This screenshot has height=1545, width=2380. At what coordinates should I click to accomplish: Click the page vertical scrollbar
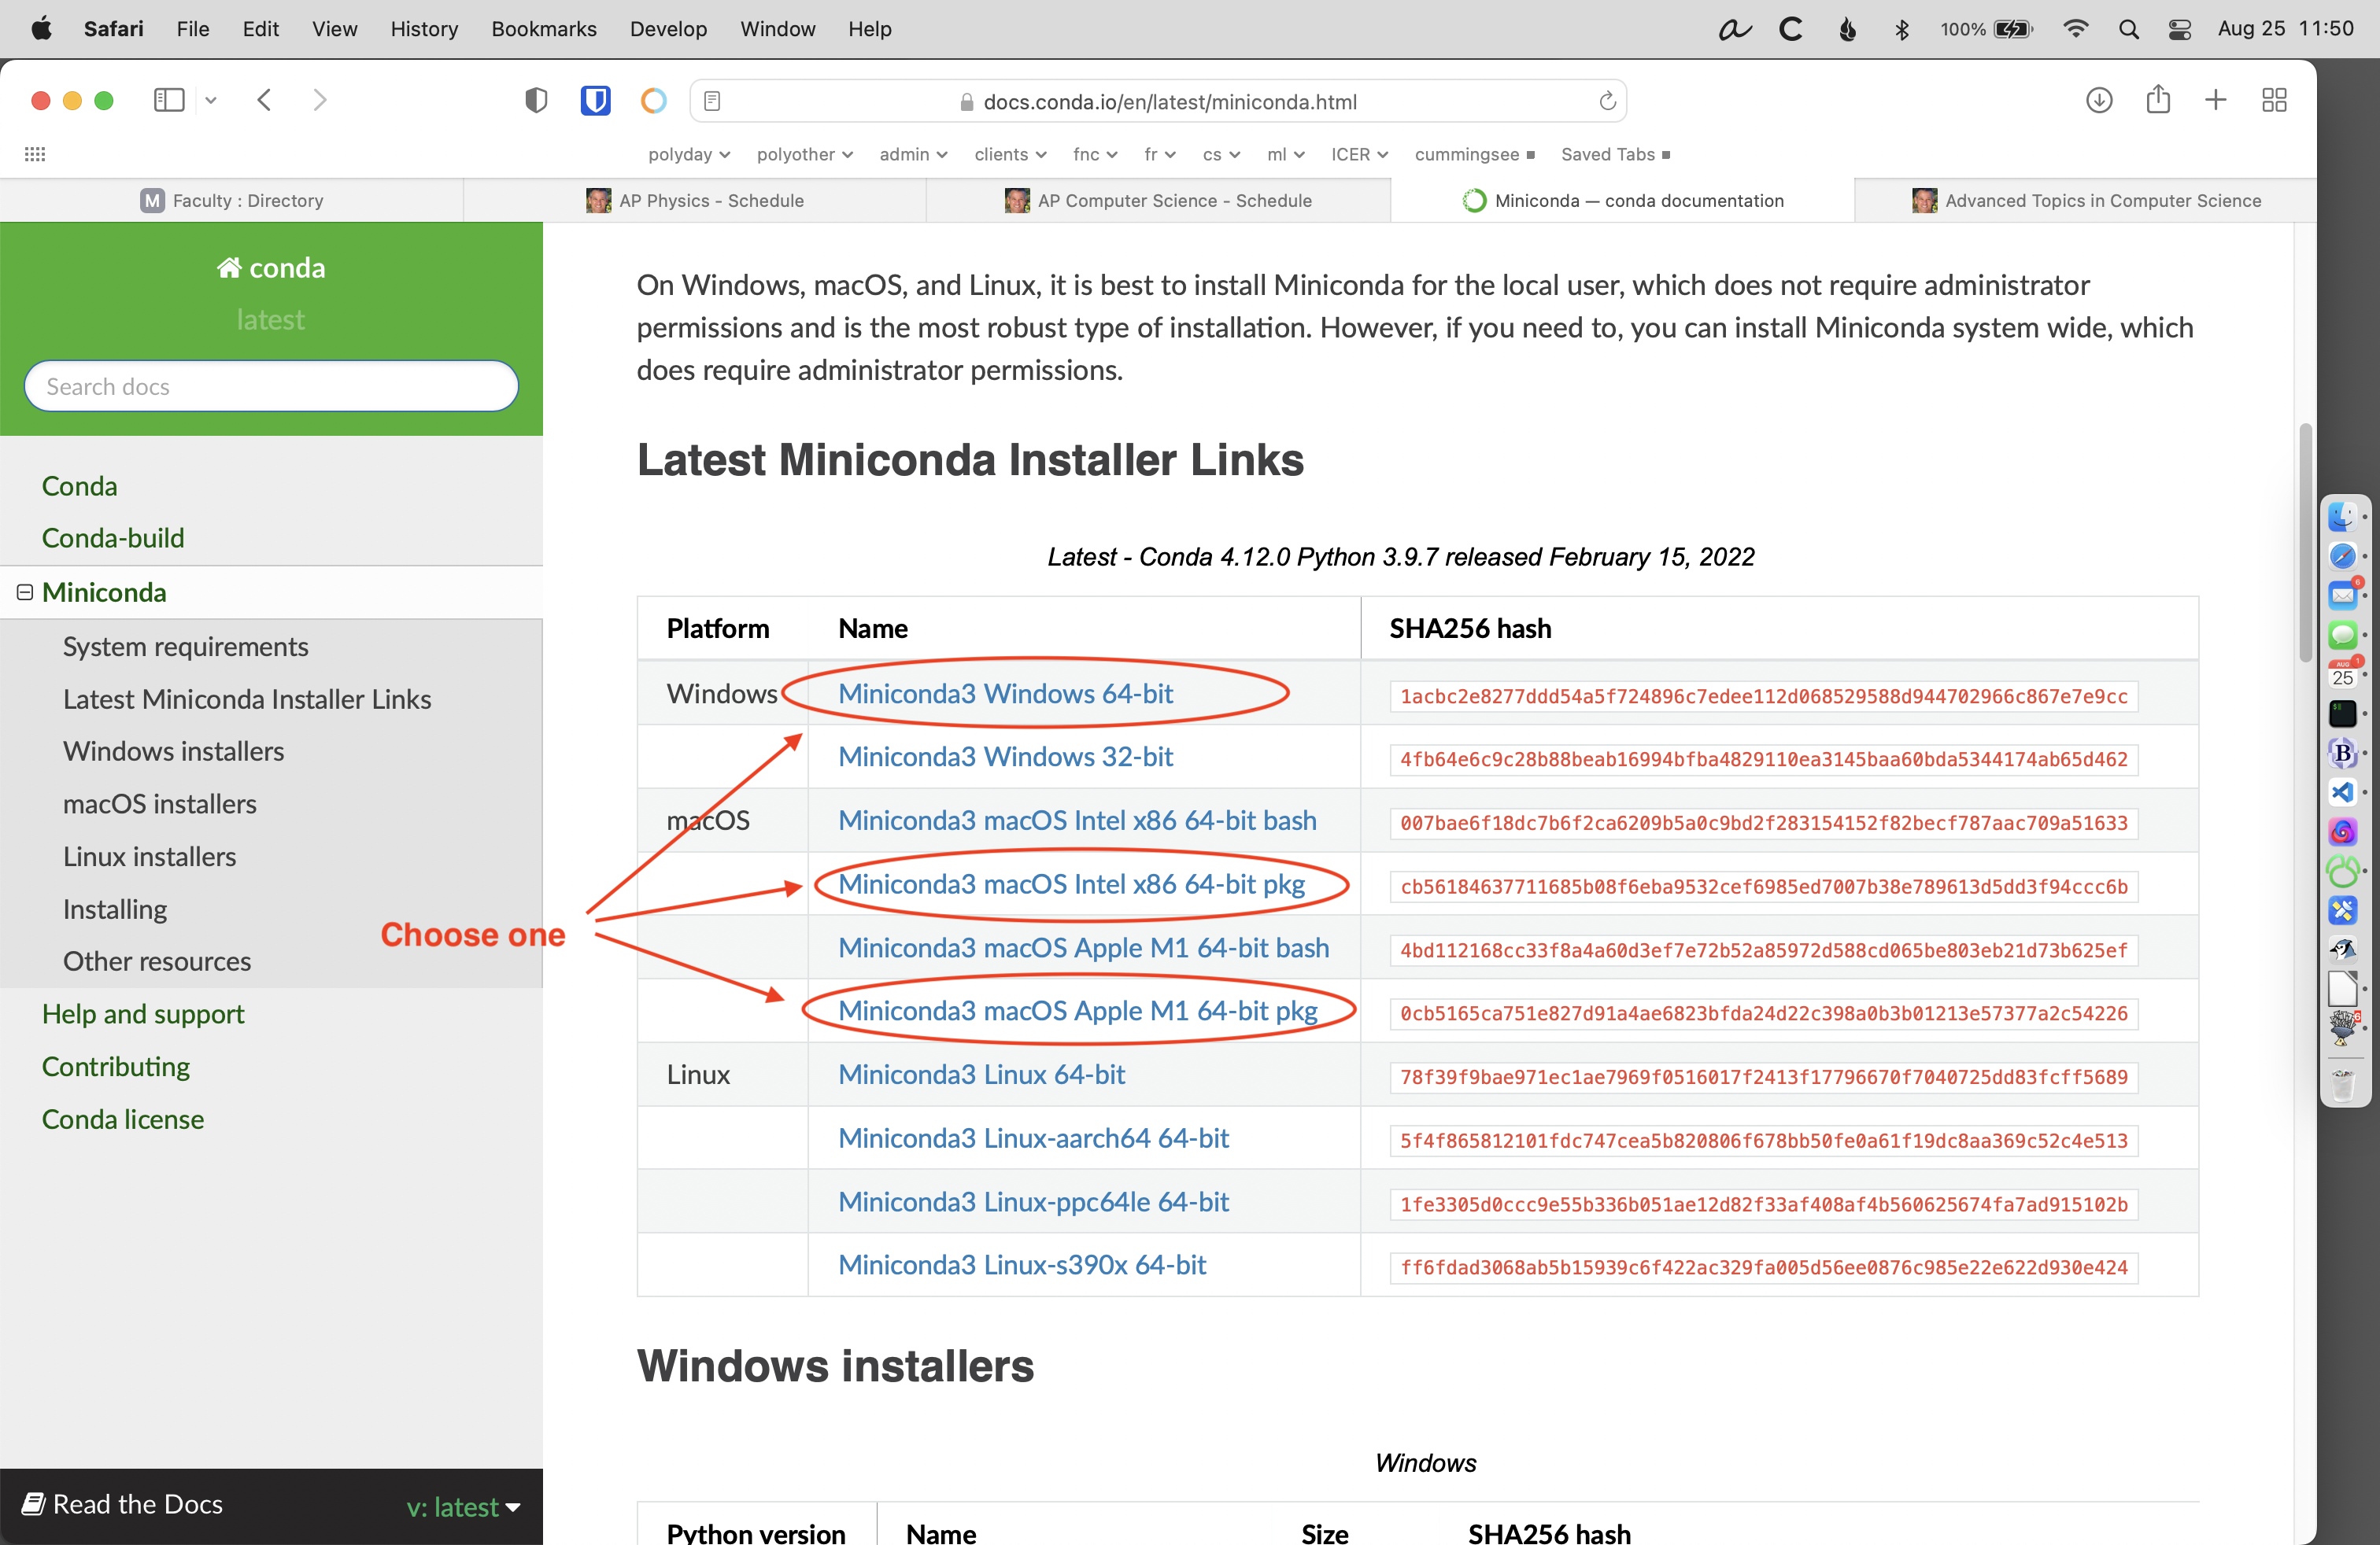coord(2305,543)
